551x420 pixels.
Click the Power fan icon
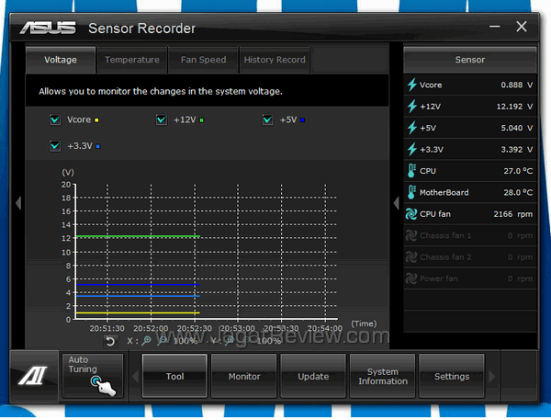[x=411, y=278]
